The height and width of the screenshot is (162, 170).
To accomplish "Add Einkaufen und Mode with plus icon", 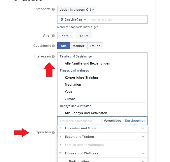I will click(143, 128).
